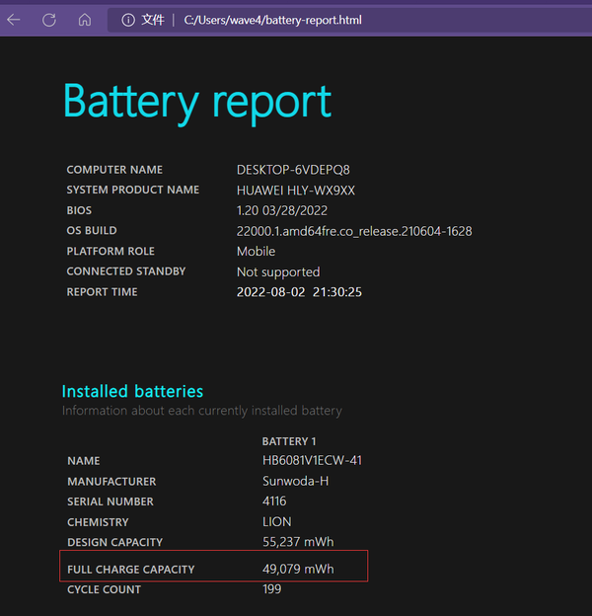The image size is (592, 616).
Task: Select the report time '2022-08-02 21:30:25'
Action: [x=299, y=292]
